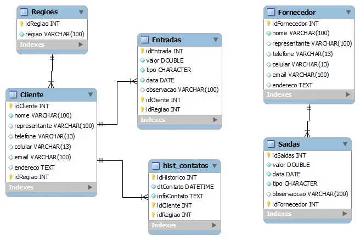Collapse the Entradas table with header arrow

coord(216,40)
